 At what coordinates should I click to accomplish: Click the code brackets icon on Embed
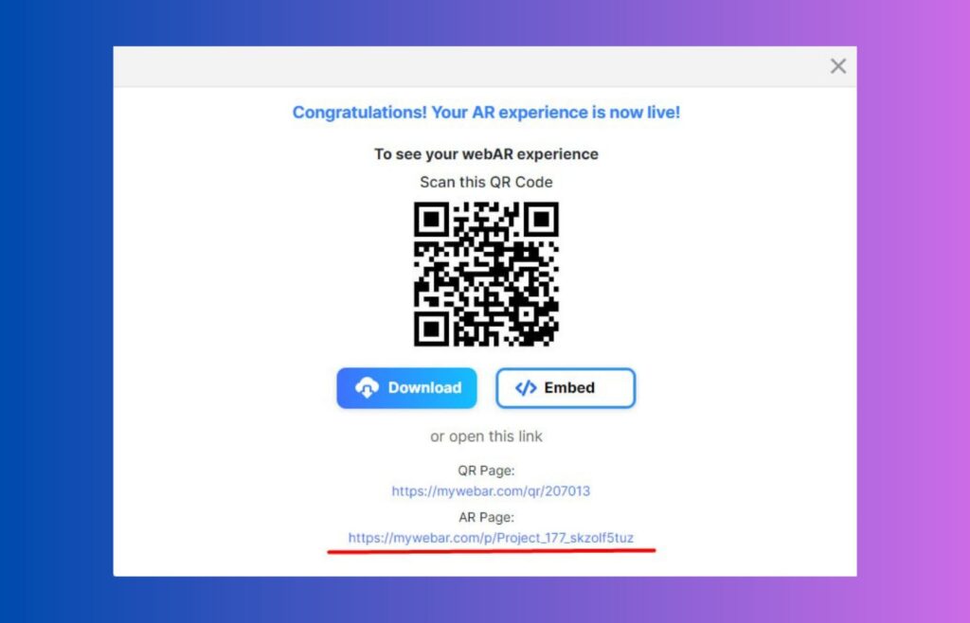526,387
